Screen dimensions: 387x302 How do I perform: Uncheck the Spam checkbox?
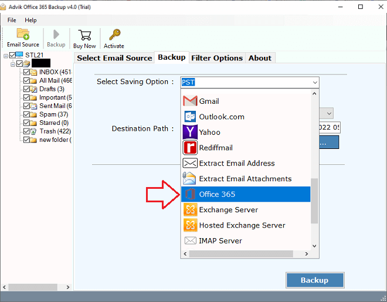tap(26, 114)
